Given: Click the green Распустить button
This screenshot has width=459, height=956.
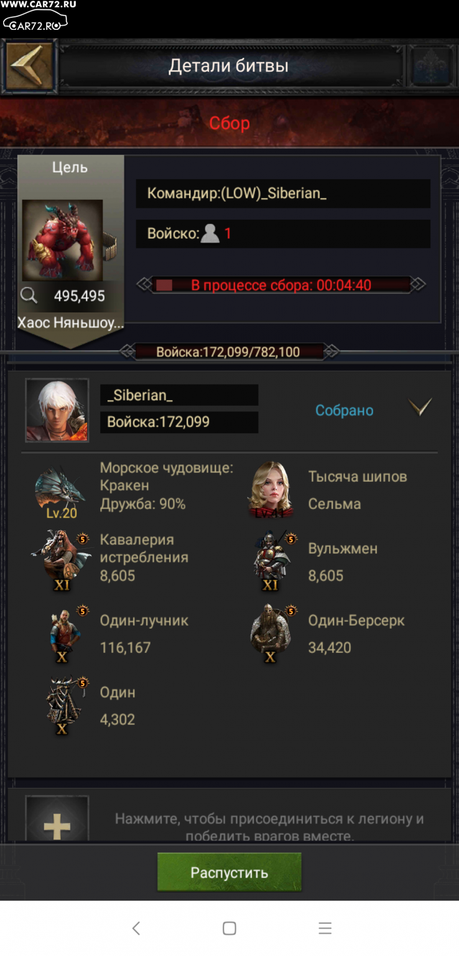Looking at the screenshot, I should pyautogui.click(x=229, y=872).
